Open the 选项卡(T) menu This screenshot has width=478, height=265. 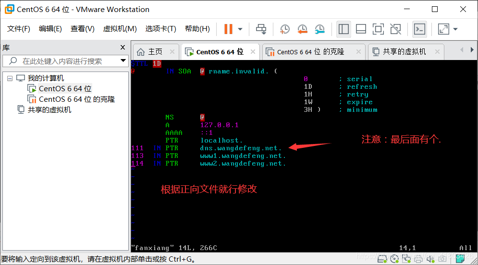160,29
